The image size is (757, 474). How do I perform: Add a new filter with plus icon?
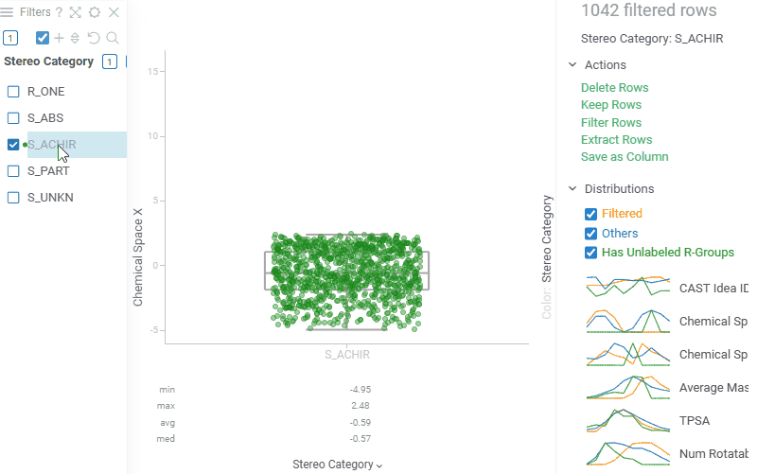(60, 38)
